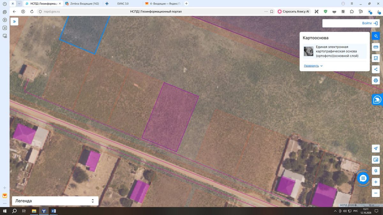The image size is (383, 215).
Task: Click the share map icon
Action: pos(376,69)
